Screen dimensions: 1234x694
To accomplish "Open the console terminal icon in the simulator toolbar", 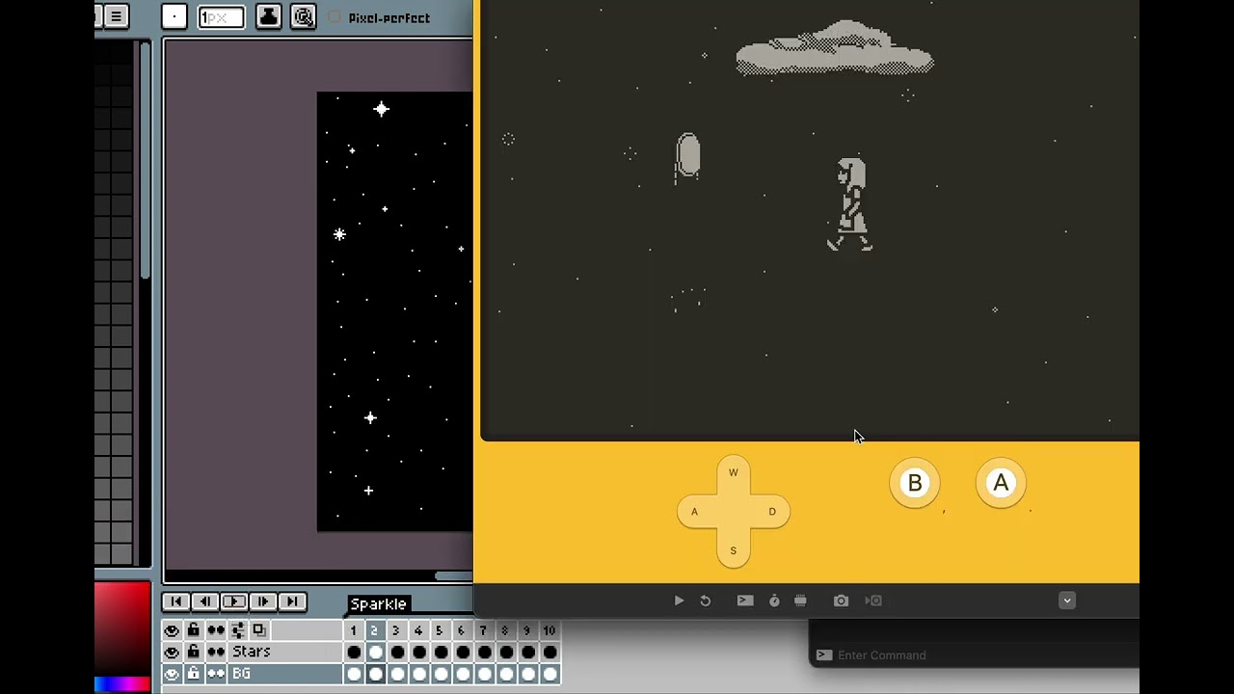I will click(745, 601).
